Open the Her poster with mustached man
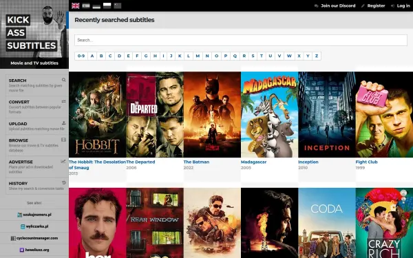 98,223
